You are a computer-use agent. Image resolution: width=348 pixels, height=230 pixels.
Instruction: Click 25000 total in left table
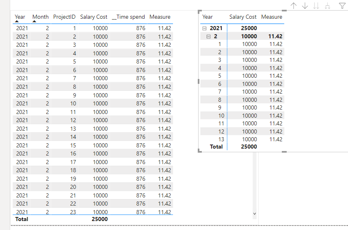point(99,219)
